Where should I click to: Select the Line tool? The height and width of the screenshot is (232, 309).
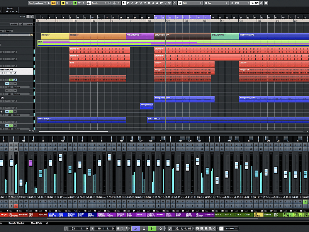click(165, 3)
